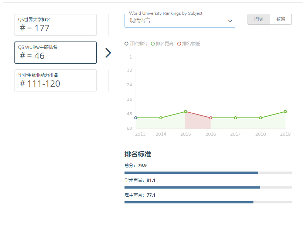Image resolution: width=307 pixels, height=226 pixels.
Task: Select QS WUR按主题排名 card
Action: pyautogui.click(x=55, y=53)
